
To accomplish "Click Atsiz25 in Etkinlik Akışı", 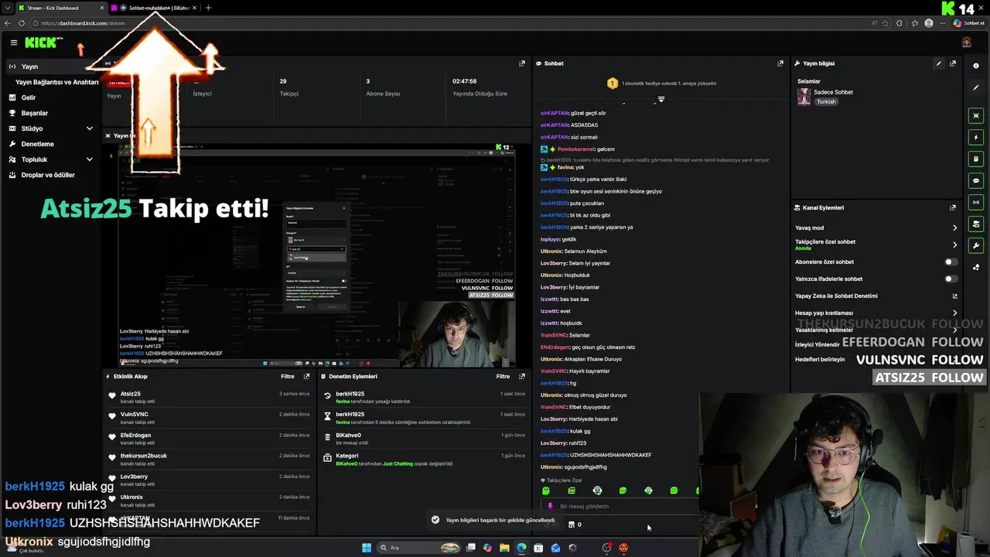I will pyautogui.click(x=130, y=394).
